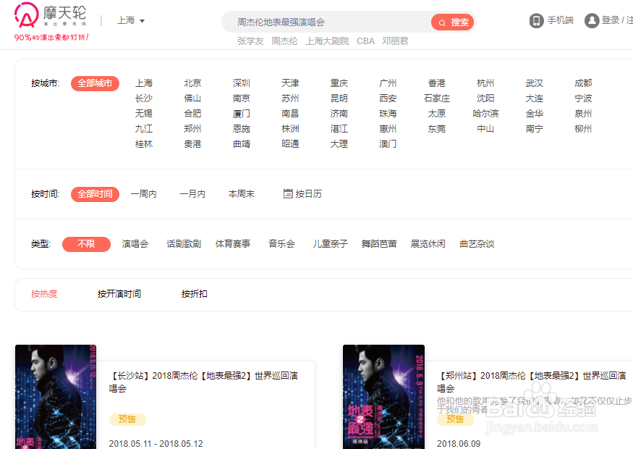Filter time by 一月内
633x449 pixels.
tap(192, 194)
